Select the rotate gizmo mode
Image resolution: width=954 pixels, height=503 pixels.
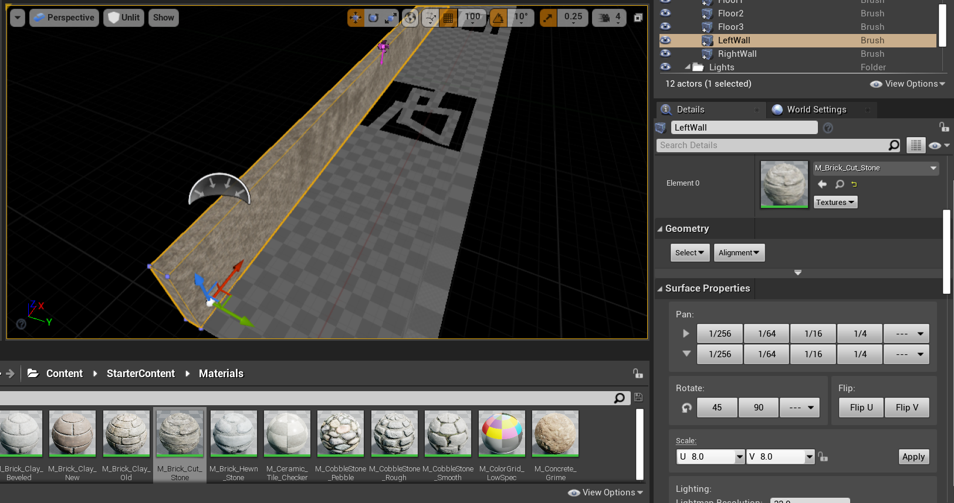point(373,18)
